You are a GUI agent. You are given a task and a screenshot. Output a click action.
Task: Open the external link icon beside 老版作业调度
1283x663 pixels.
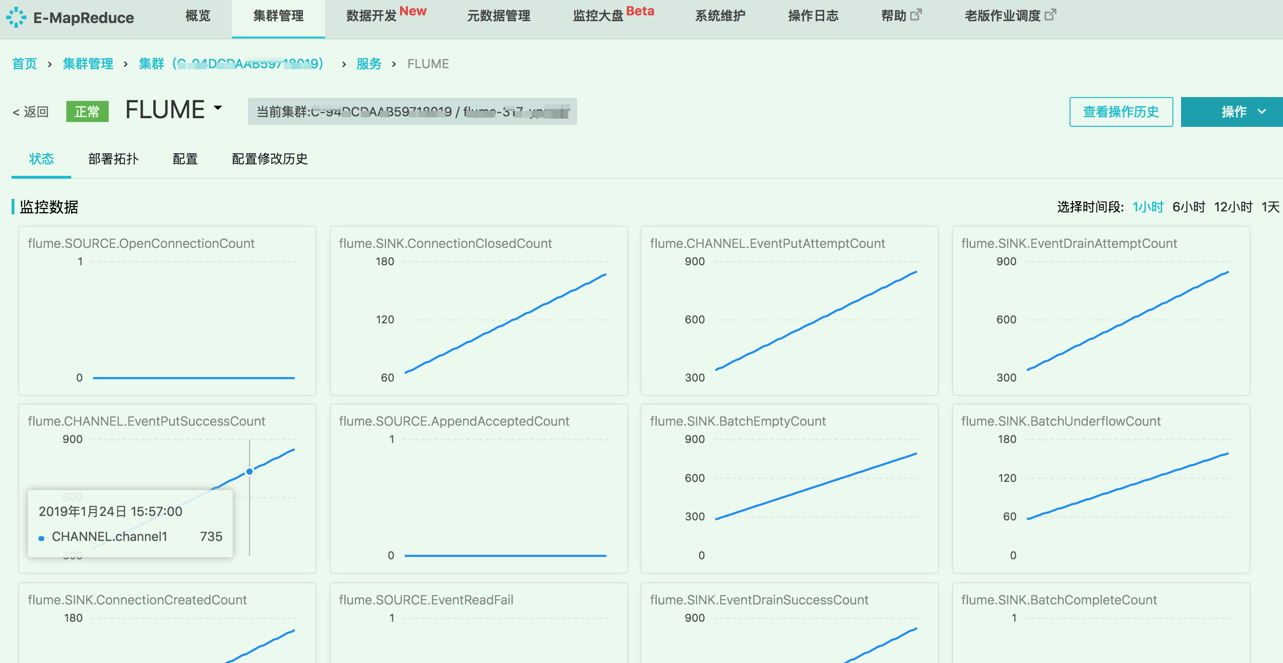[1050, 15]
